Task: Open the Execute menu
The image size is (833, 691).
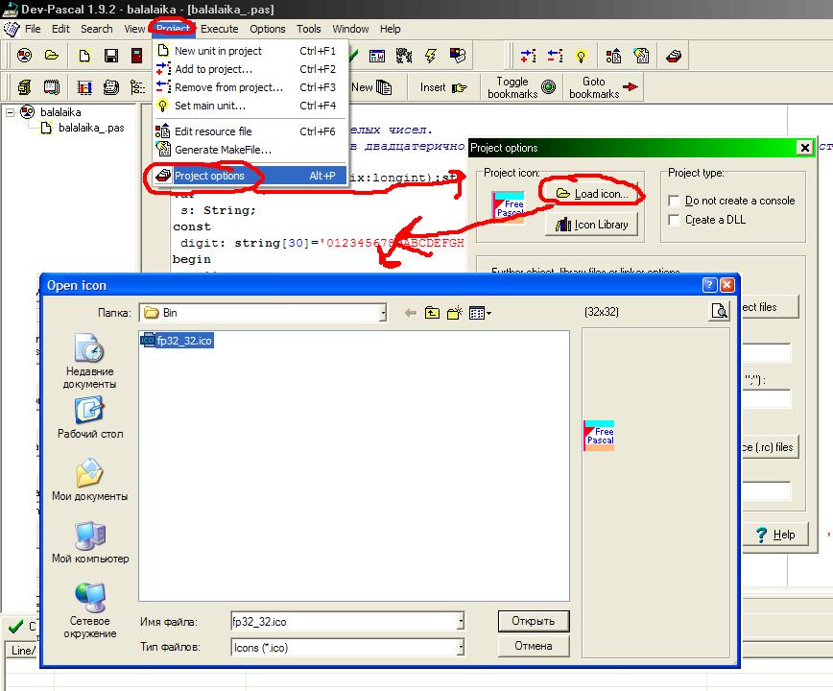Action: [219, 29]
